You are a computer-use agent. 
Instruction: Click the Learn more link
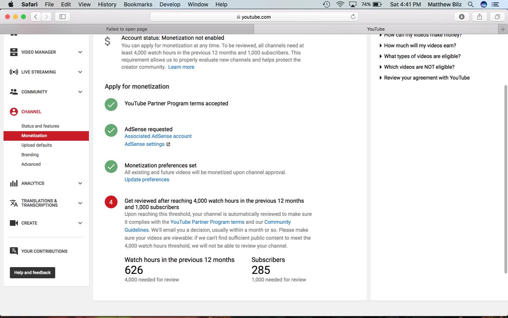tap(181, 67)
